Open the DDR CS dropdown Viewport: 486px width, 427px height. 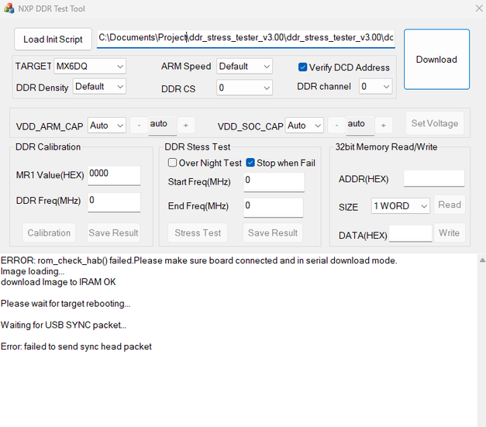click(x=244, y=88)
